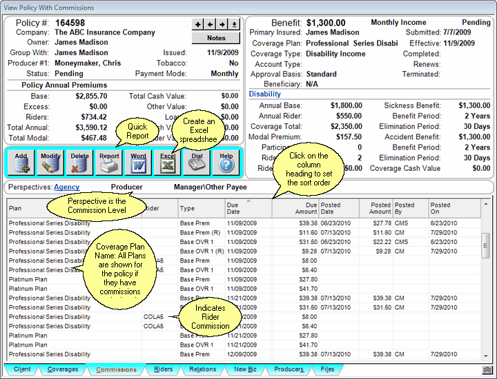Click the Submitted date 7/7/2009
Image resolution: width=497 pixels, height=379 pixels.
click(x=457, y=32)
